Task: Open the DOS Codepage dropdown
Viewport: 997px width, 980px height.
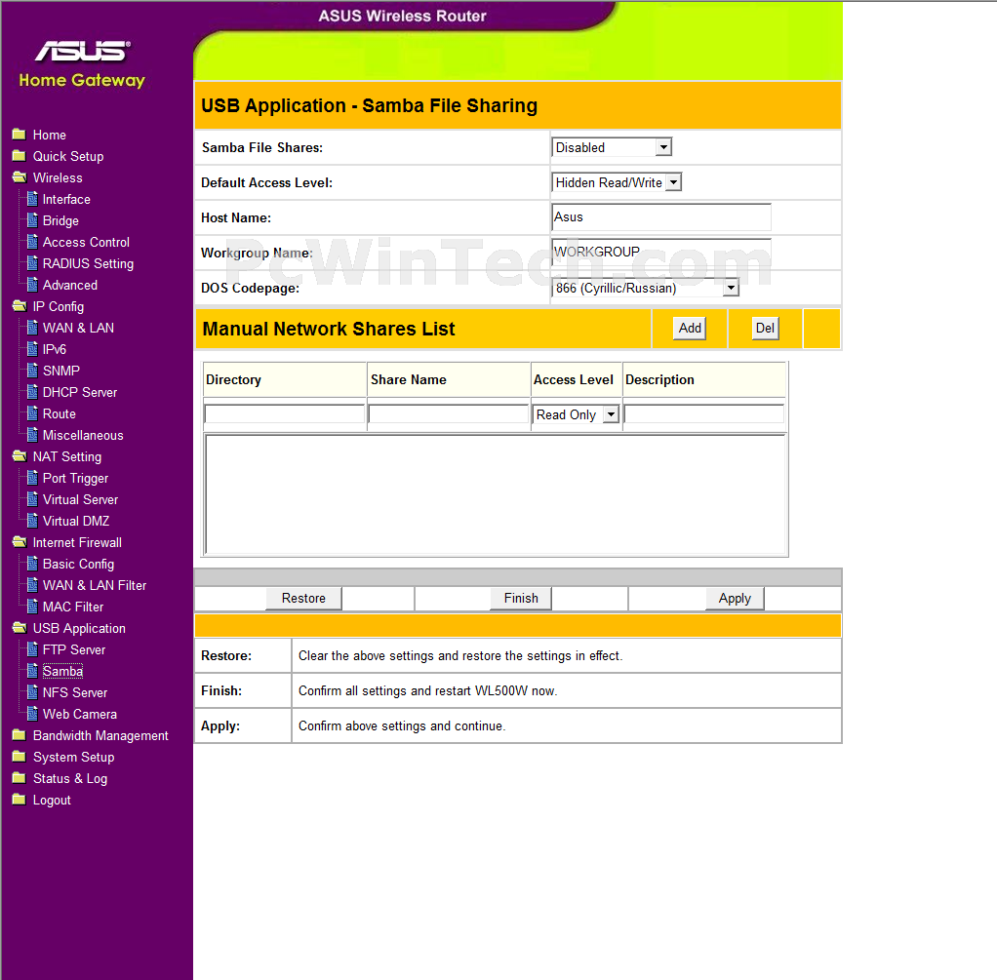Action: 646,288
